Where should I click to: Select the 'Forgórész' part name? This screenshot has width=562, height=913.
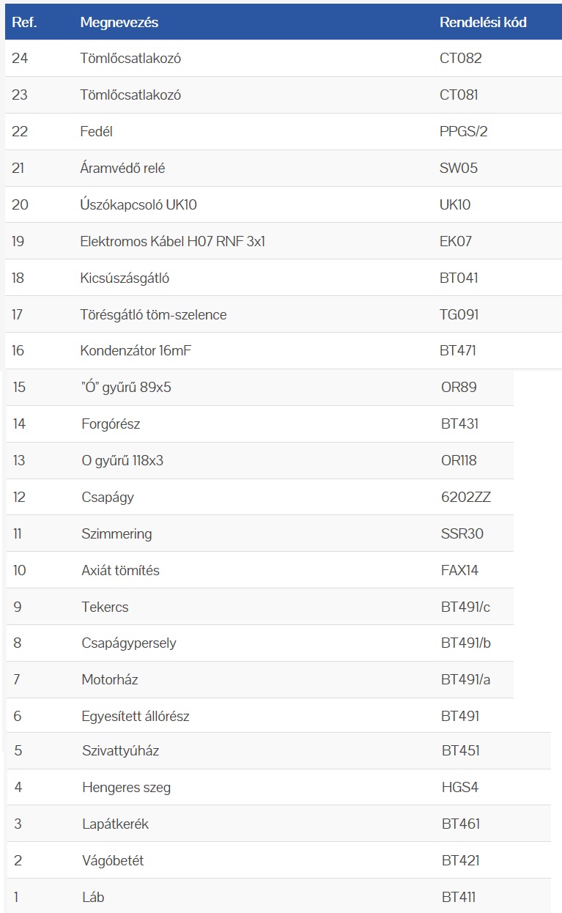click(x=111, y=424)
